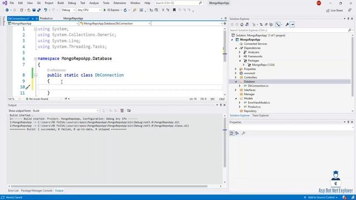Open the 150 % zoom level dropdown
Image resolution: width=356 pixels, height=200 pixels.
(x=13, y=99)
